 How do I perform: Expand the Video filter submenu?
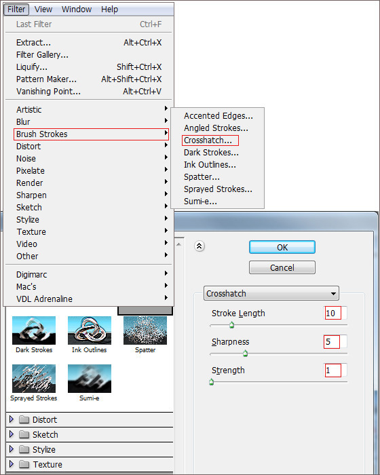pyautogui.click(x=88, y=244)
